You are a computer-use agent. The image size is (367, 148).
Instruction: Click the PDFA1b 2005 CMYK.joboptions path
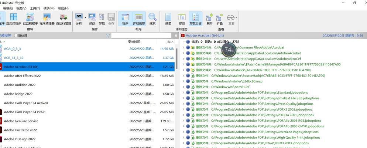click(x=268, y=126)
